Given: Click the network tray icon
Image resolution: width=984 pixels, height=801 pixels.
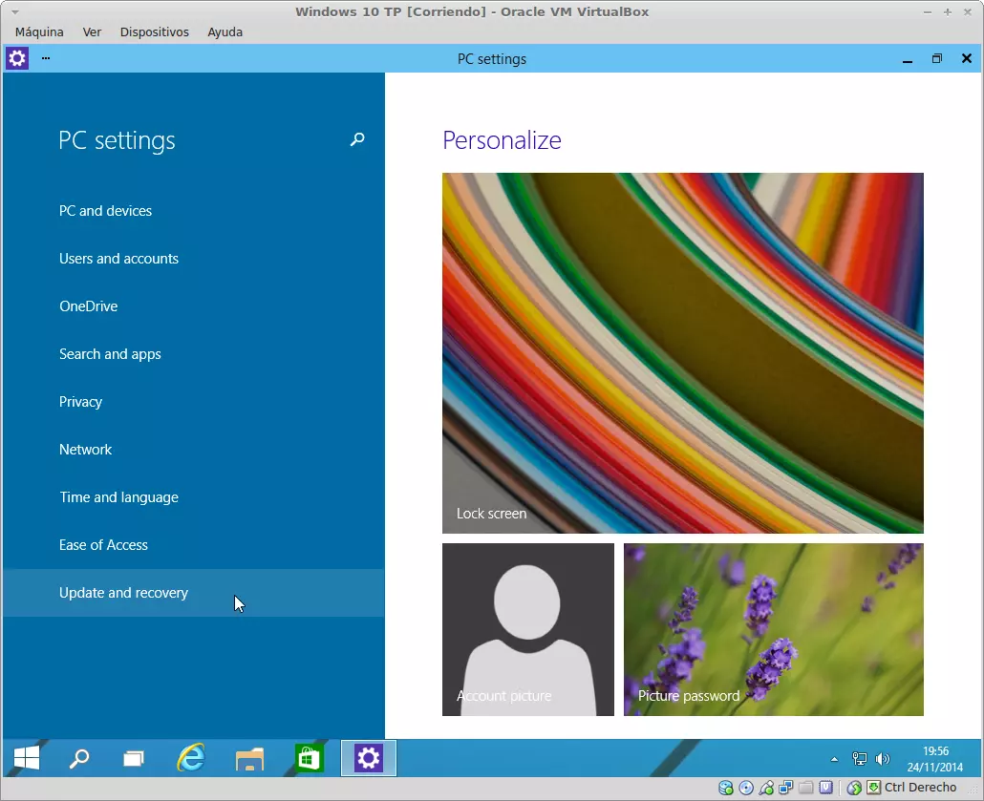Looking at the screenshot, I should pyautogui.click(x=859, y=759).
